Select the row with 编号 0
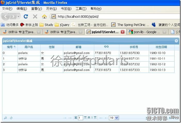 [88, 53]
